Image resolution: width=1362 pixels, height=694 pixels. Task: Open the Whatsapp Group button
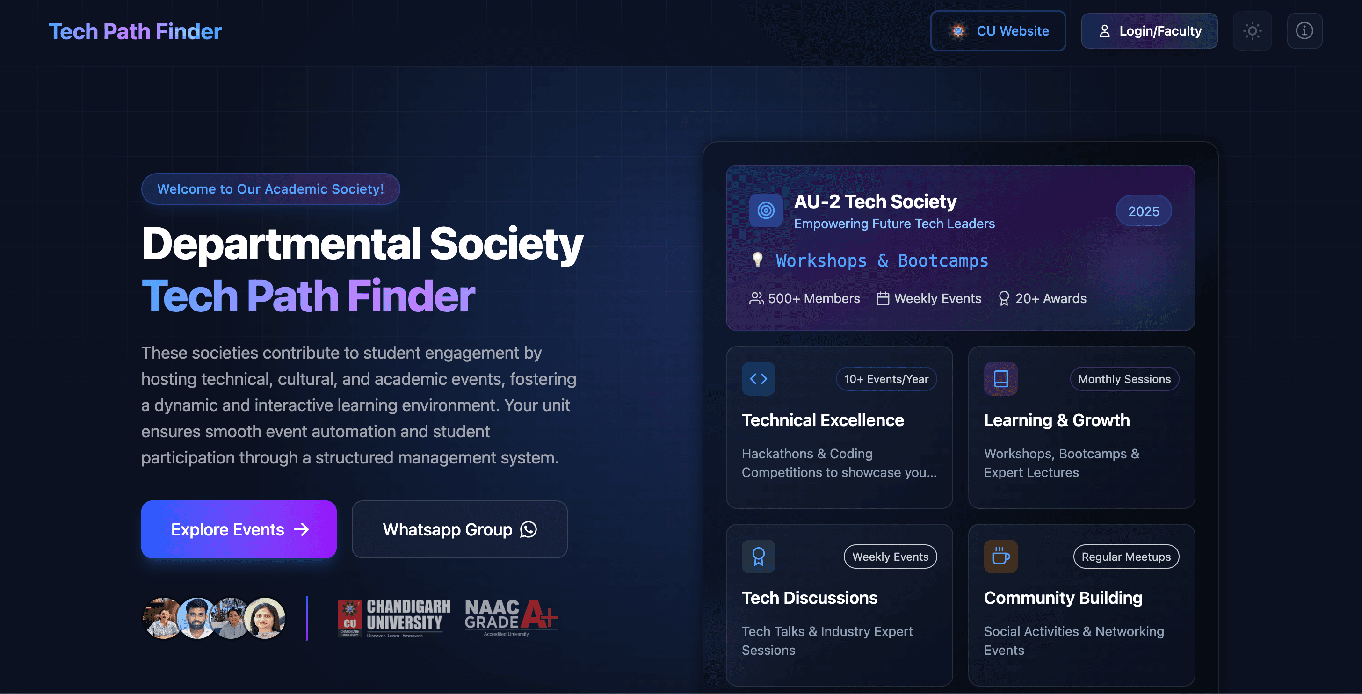coord(459,529)
